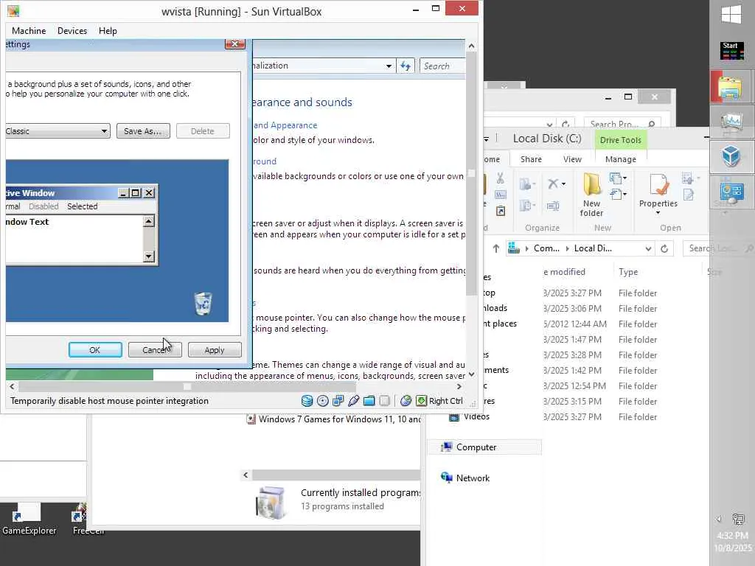Click network tray icon near clock
Image resolution: width=755 pixels, height=566 pixels.
(737, 519)
